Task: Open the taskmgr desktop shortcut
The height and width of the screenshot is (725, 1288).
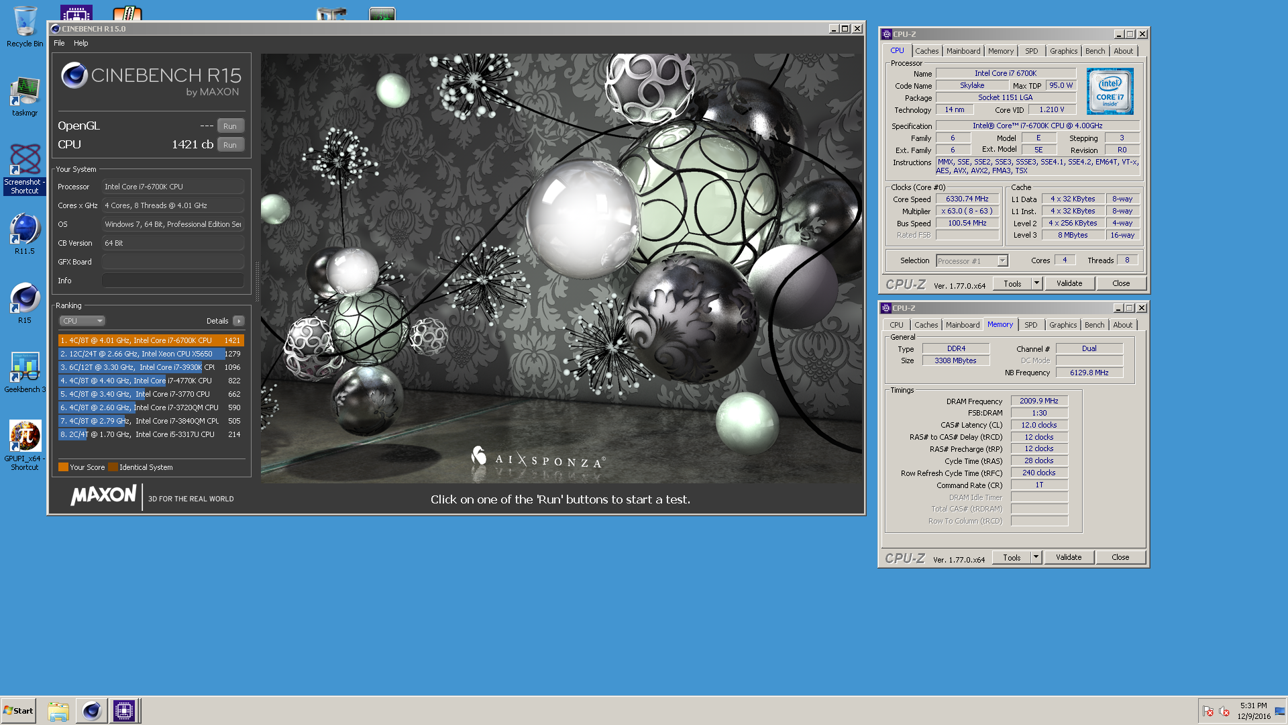Action: click(25, 97)
